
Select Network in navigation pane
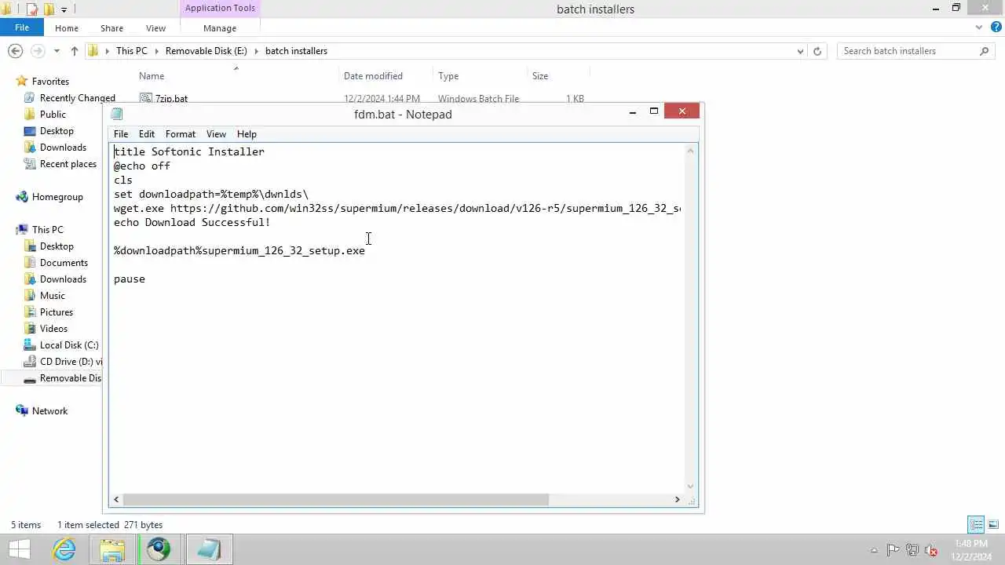tap(49, 411)
